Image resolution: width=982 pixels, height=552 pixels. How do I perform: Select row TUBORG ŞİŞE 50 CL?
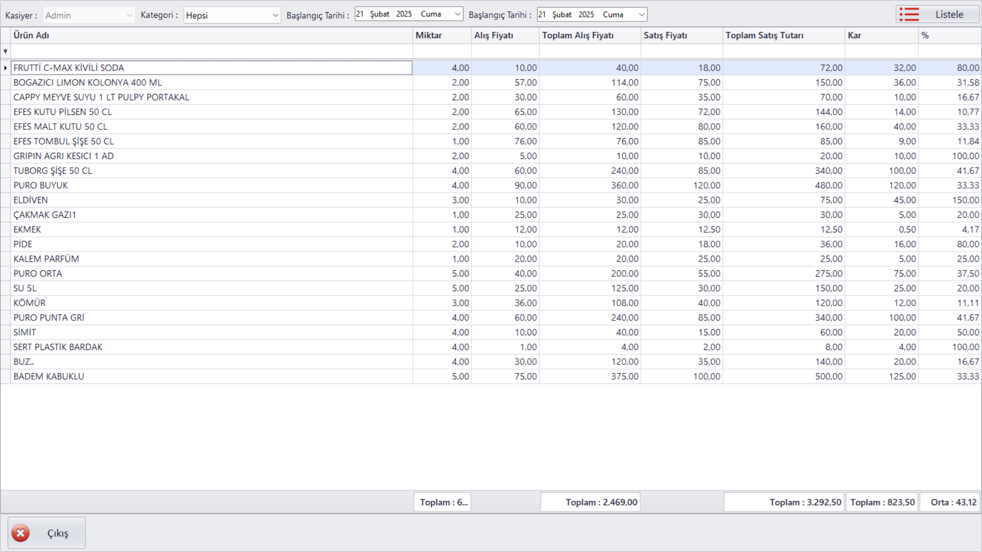point(491,171)
